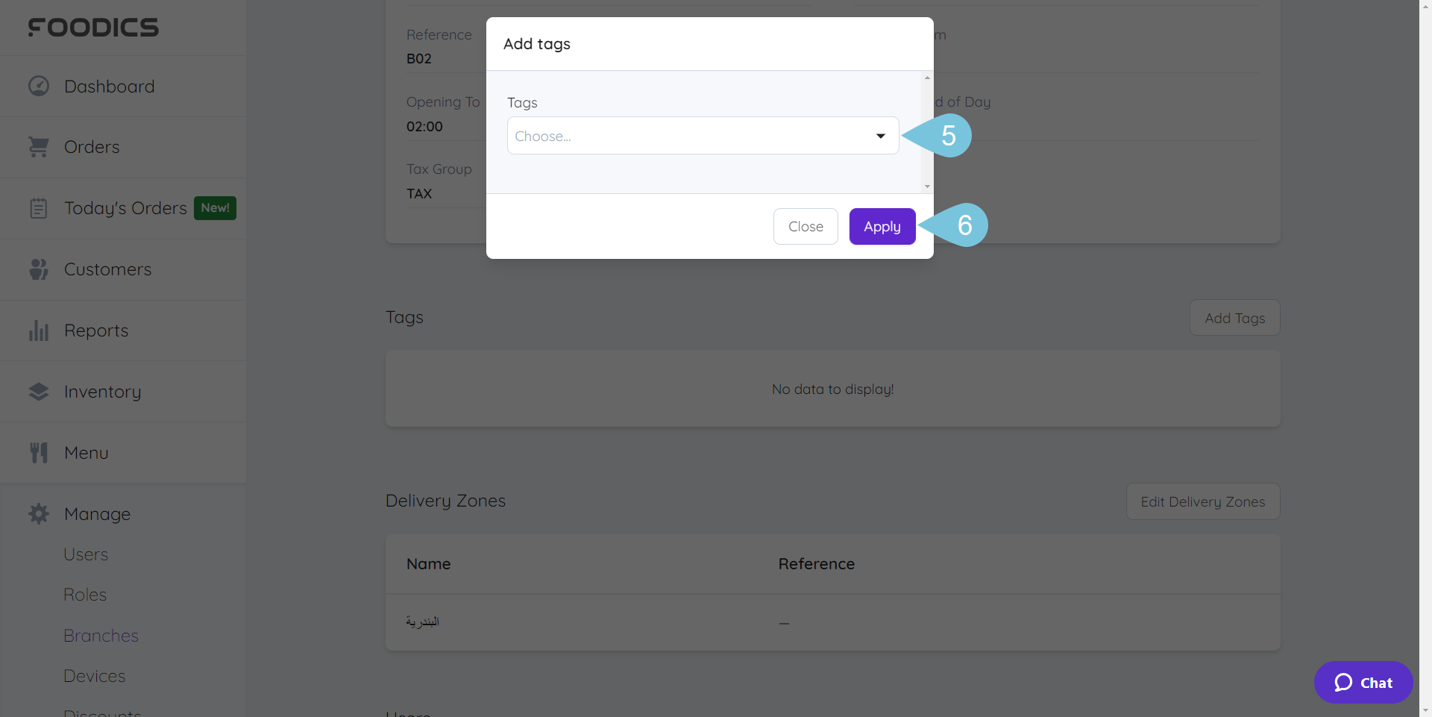Navigate to Users under Manage
Image resolution: width=1432 pixels, height=717 pixels.
coord(86,554)
